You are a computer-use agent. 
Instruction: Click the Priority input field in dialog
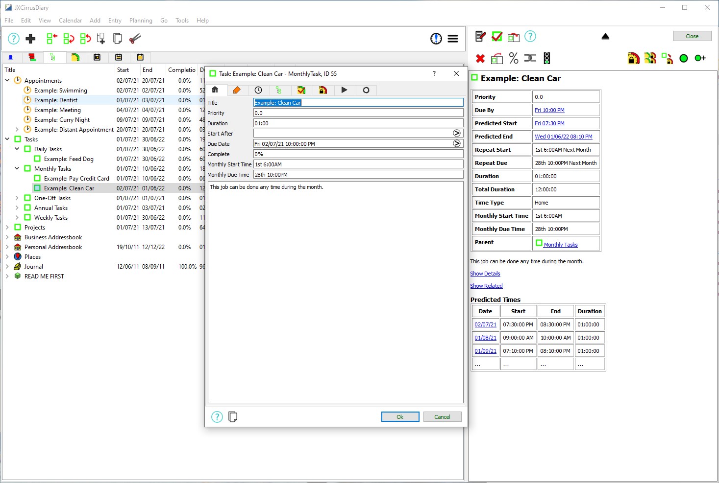[358, 113]
